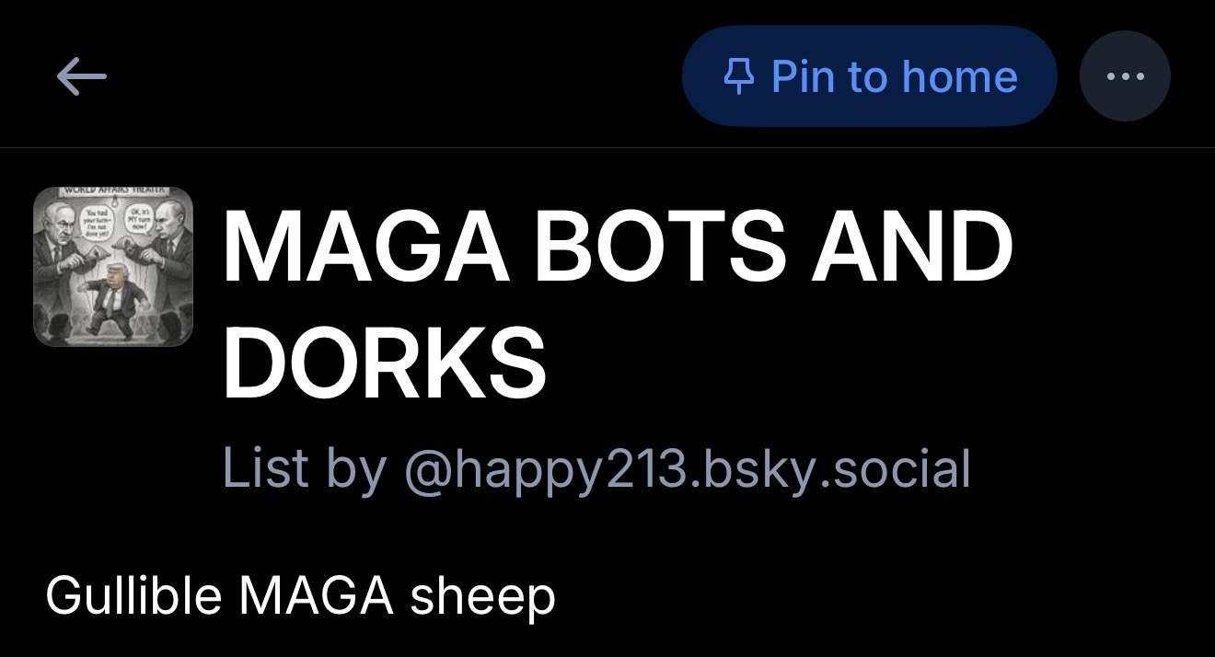Click the MAGA BOTS AND title line
This screenshot has width=1215, height=657.
point(617,247)
